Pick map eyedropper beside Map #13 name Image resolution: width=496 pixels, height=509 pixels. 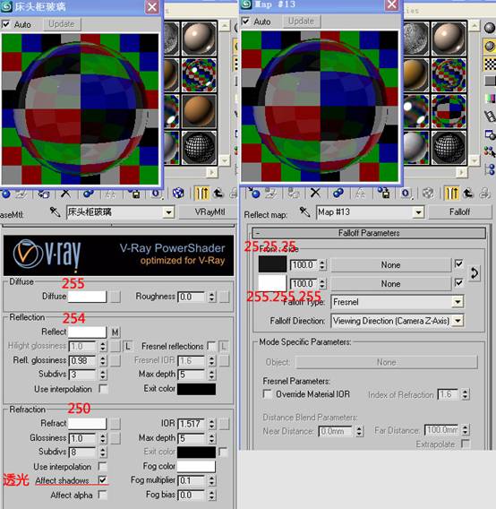pos(304,212)
